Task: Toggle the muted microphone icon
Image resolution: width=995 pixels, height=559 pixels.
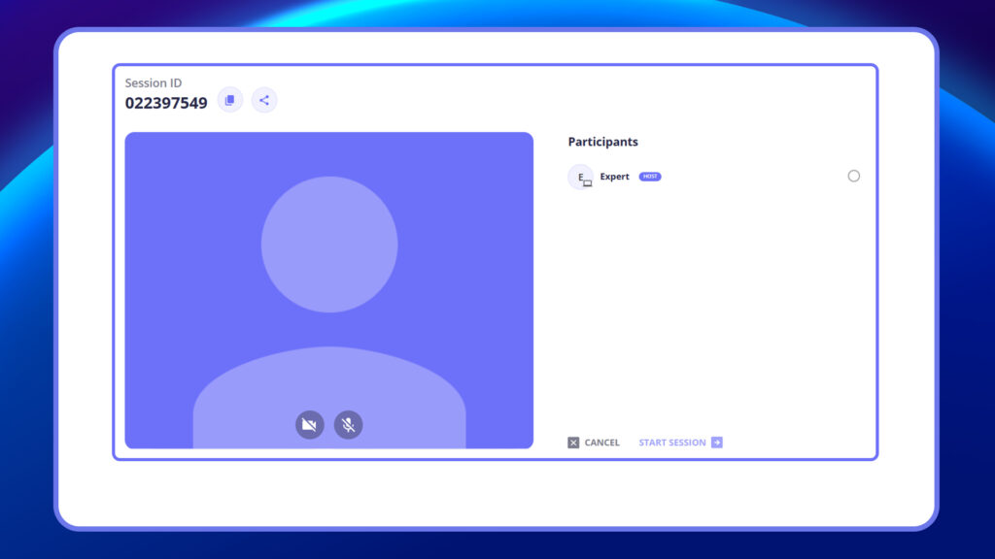Action: [x=349, y=425]
